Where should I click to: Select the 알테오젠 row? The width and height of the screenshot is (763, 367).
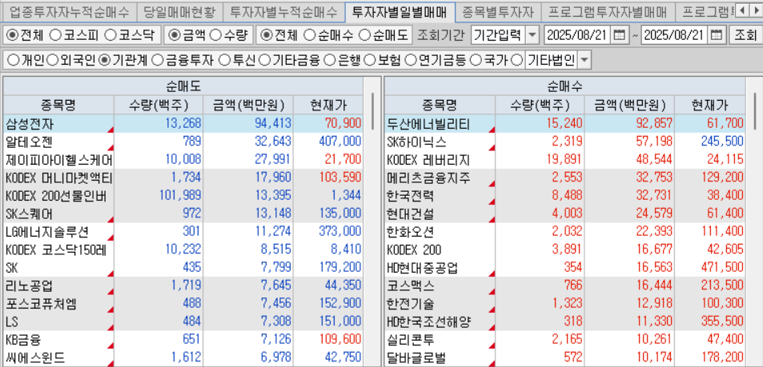(x=183, y=142)
